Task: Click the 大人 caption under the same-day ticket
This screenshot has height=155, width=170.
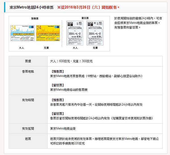Action: [x=75, y=48]
